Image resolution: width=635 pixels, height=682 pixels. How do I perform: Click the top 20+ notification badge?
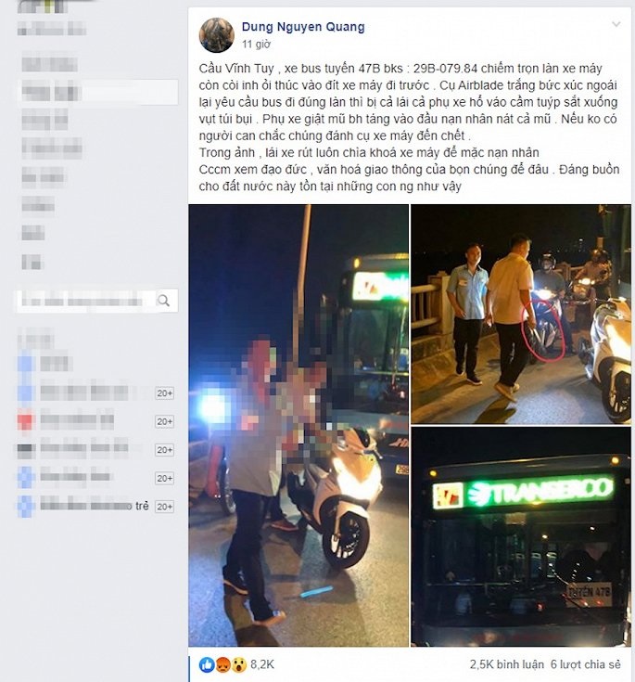pyautogui.click(x=165, y=392)
